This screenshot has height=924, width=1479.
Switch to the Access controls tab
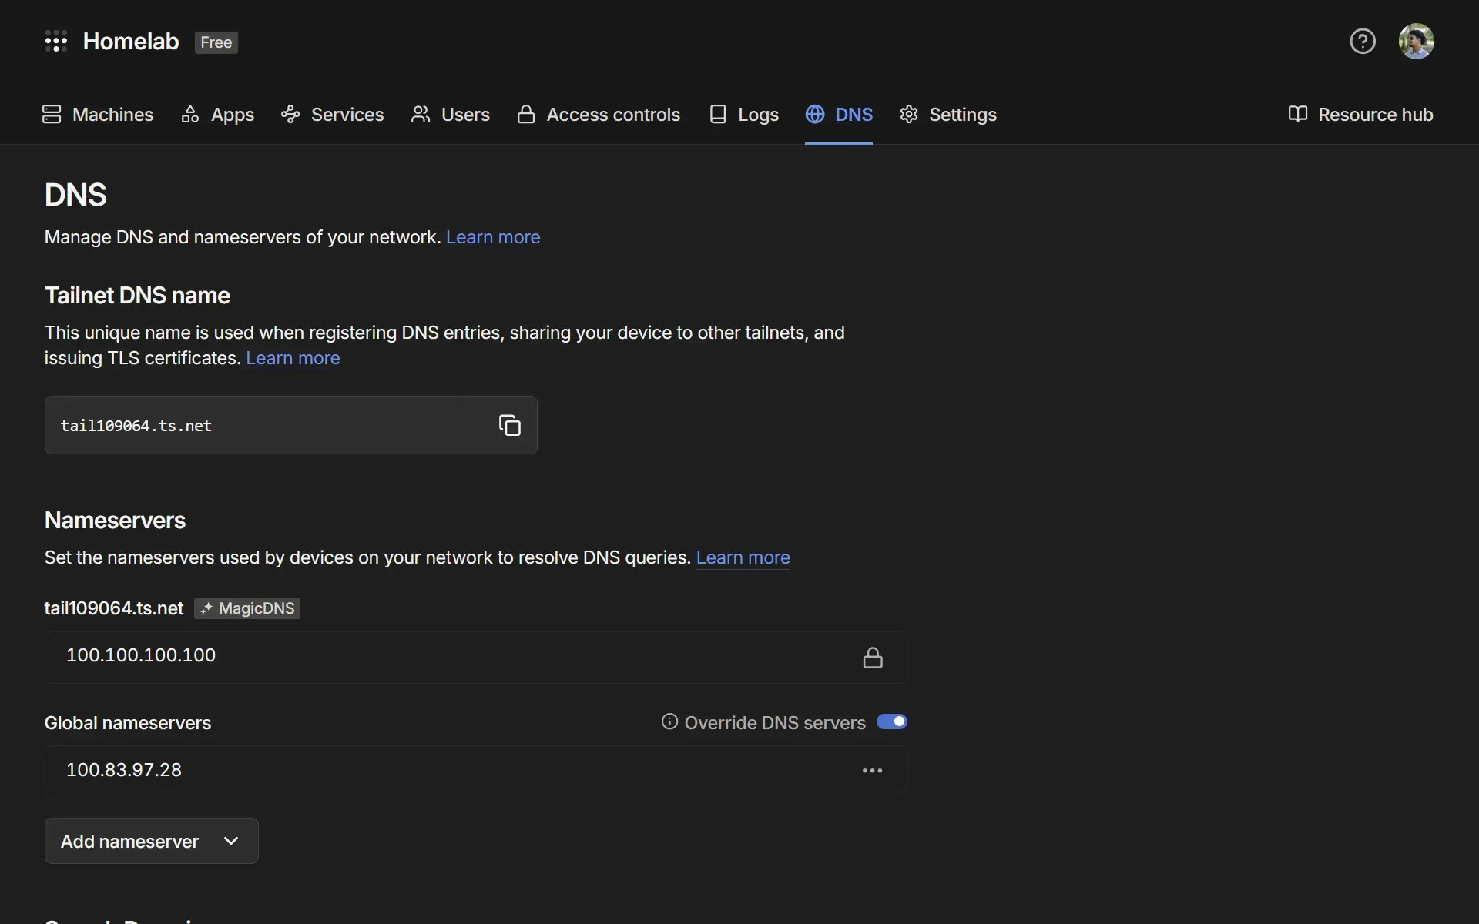tap(599, 115)
